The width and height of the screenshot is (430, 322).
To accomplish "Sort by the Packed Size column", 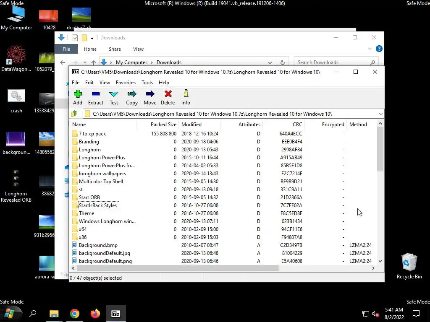I will 158,124.
